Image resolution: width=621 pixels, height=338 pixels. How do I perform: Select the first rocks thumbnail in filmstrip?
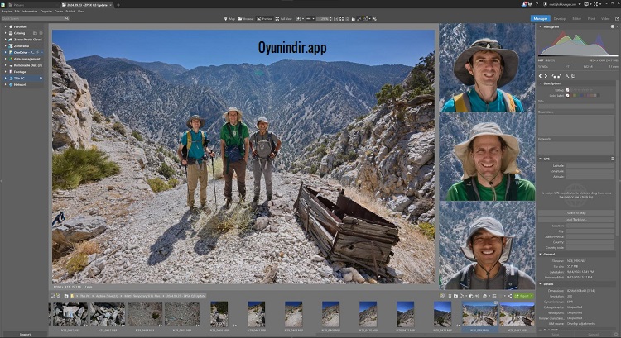click(70, 315)
